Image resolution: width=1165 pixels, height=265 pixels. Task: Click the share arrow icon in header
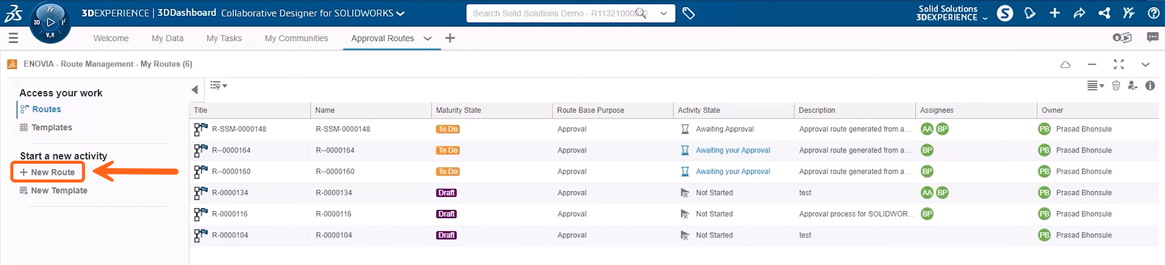pyautogui.click(x=1079, y=13)
